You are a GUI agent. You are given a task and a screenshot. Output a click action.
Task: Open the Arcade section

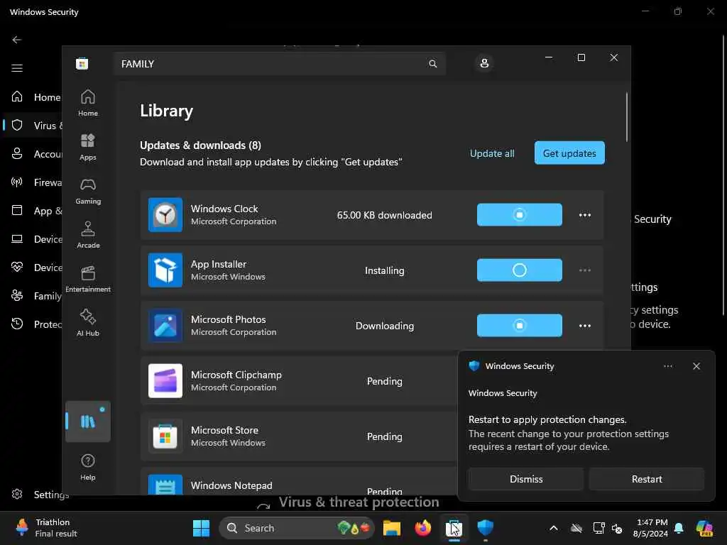click(87, 235)
